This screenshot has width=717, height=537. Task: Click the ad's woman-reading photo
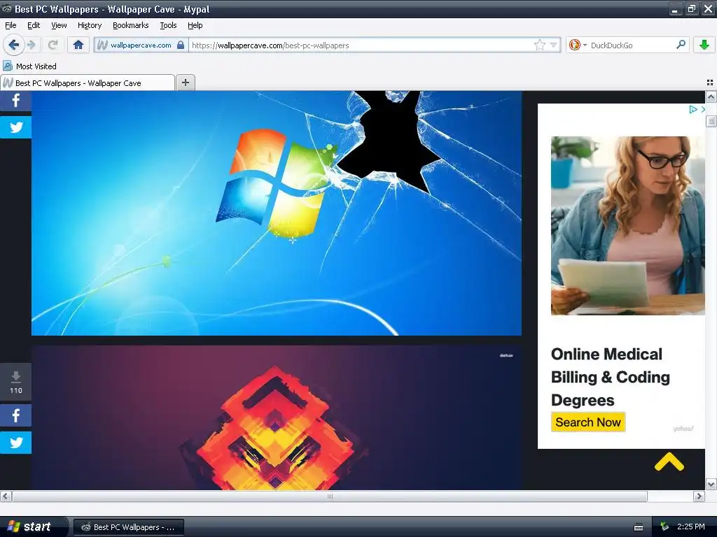(627, 226)
